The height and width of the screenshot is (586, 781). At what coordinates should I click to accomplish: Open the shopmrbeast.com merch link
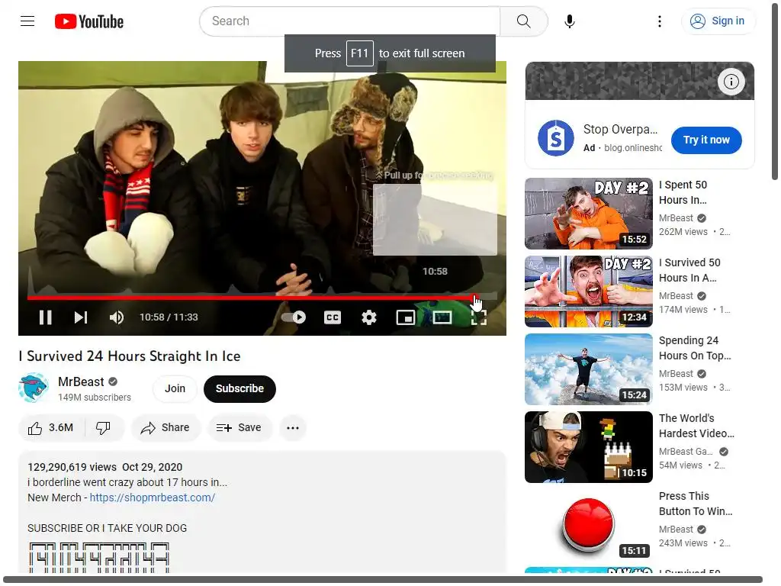153,497
